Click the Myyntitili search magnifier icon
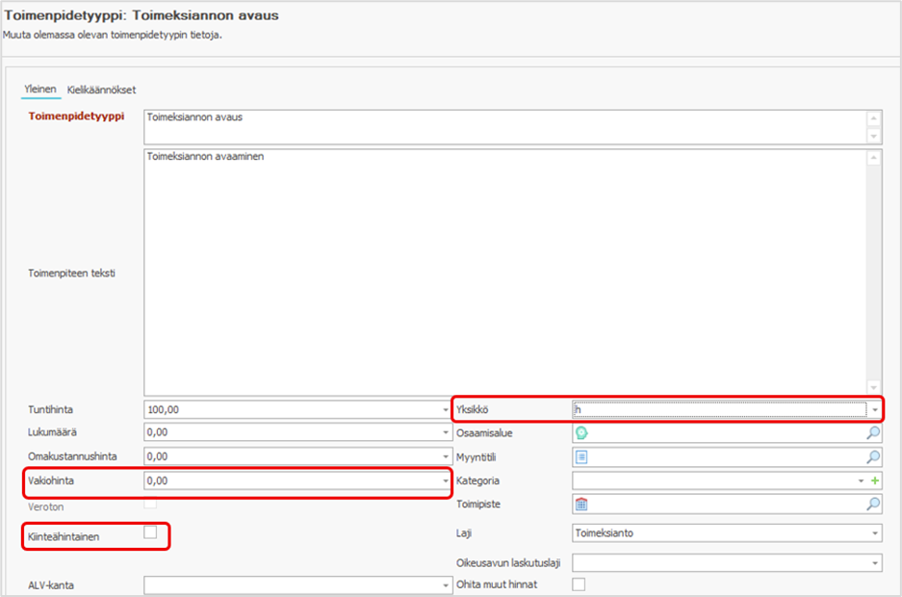The width and height of the screenshot is (902, 597). coord(873,457)
